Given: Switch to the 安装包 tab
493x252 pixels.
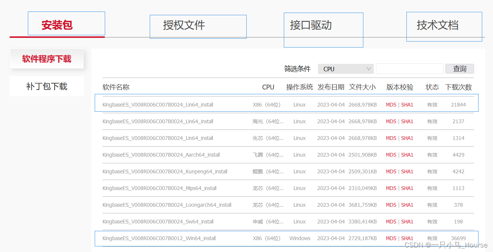Looking at the screenshot, I should [x=57, y=25].
